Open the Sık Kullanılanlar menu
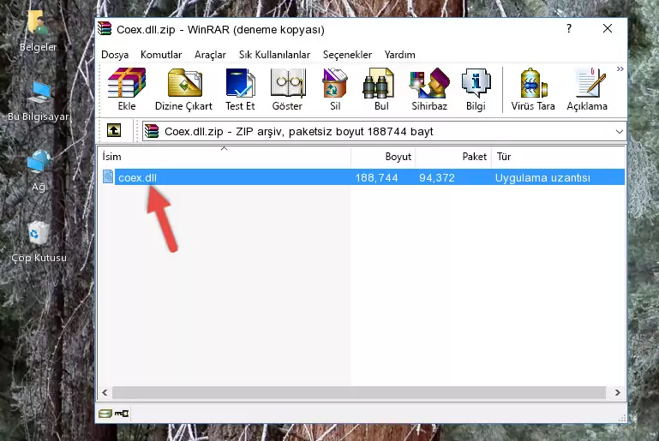The width and height of the screenshot is (659, 441). [x=274, y=55]
